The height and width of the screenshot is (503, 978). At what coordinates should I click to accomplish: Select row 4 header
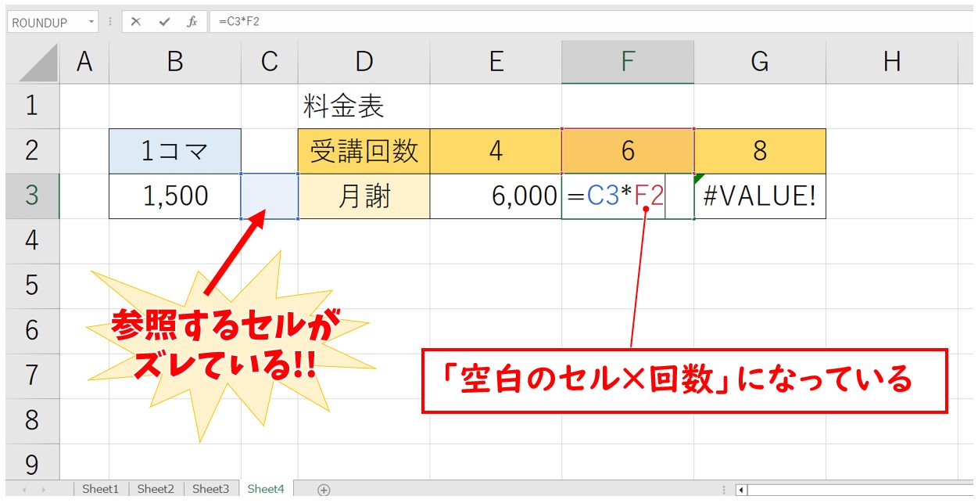[32, 241]
